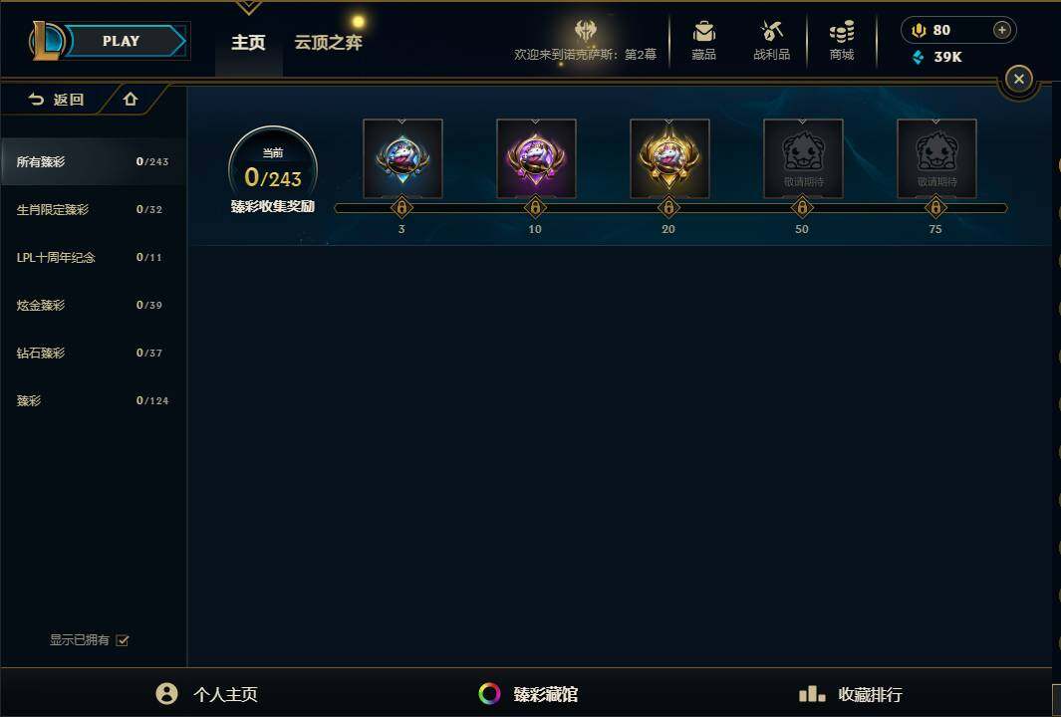Go back with the 返回 button
This screenshot has height=717, width=1061.
click(56, 100)
